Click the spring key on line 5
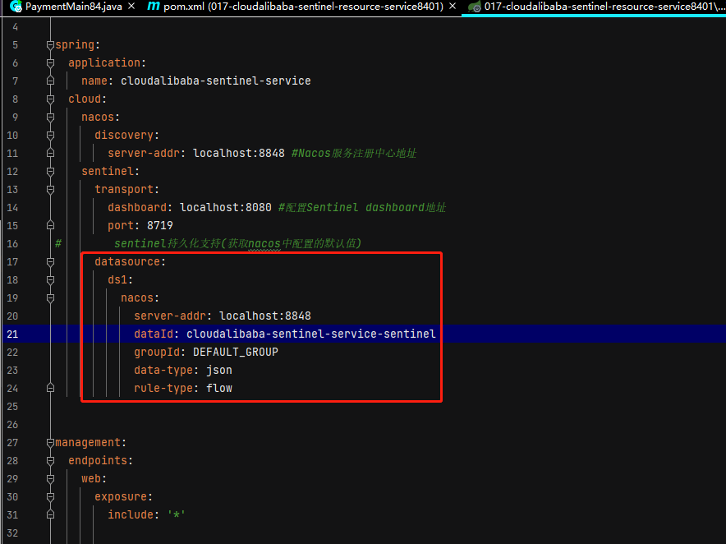 click(75, 45)
